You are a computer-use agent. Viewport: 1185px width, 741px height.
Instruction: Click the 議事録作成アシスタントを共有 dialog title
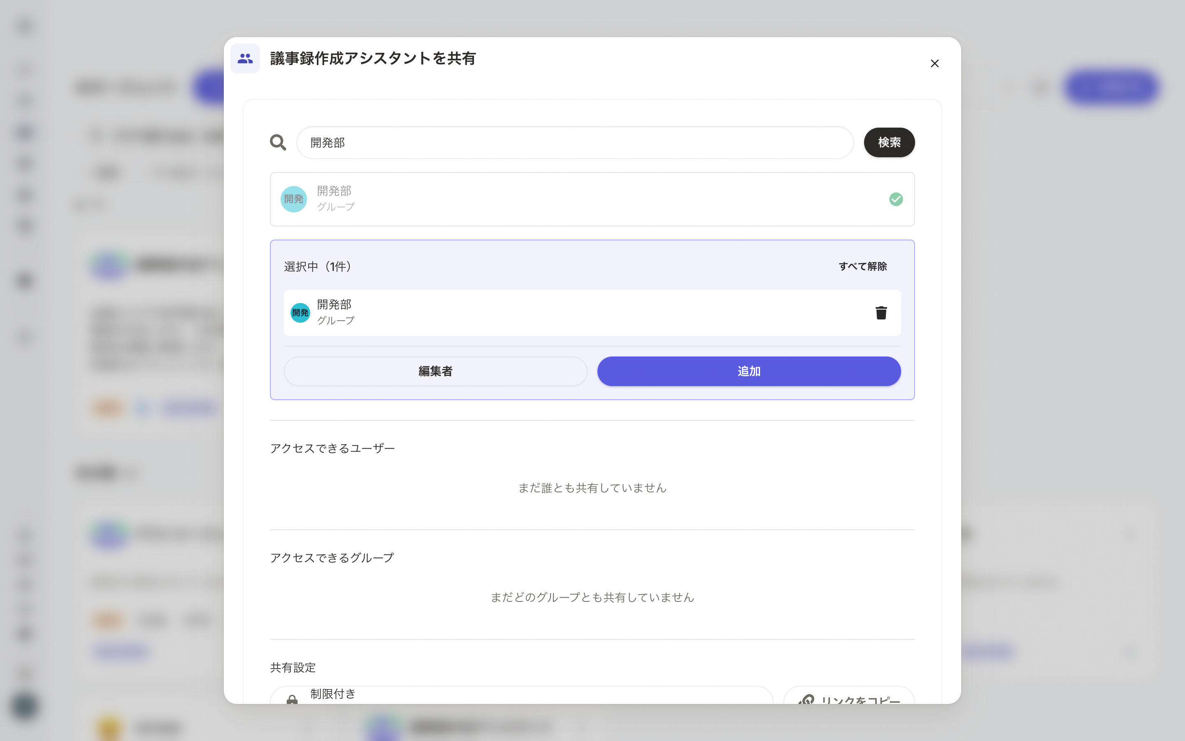[x=373, y=58]
